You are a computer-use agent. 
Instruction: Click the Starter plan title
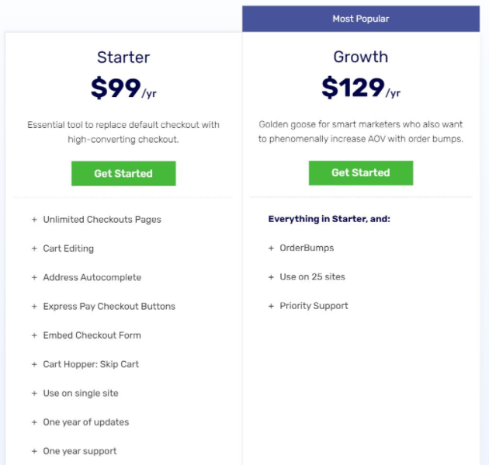pos(123,57)
